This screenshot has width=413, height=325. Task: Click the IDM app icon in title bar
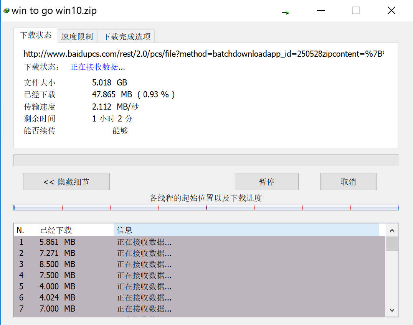(6, 11)
